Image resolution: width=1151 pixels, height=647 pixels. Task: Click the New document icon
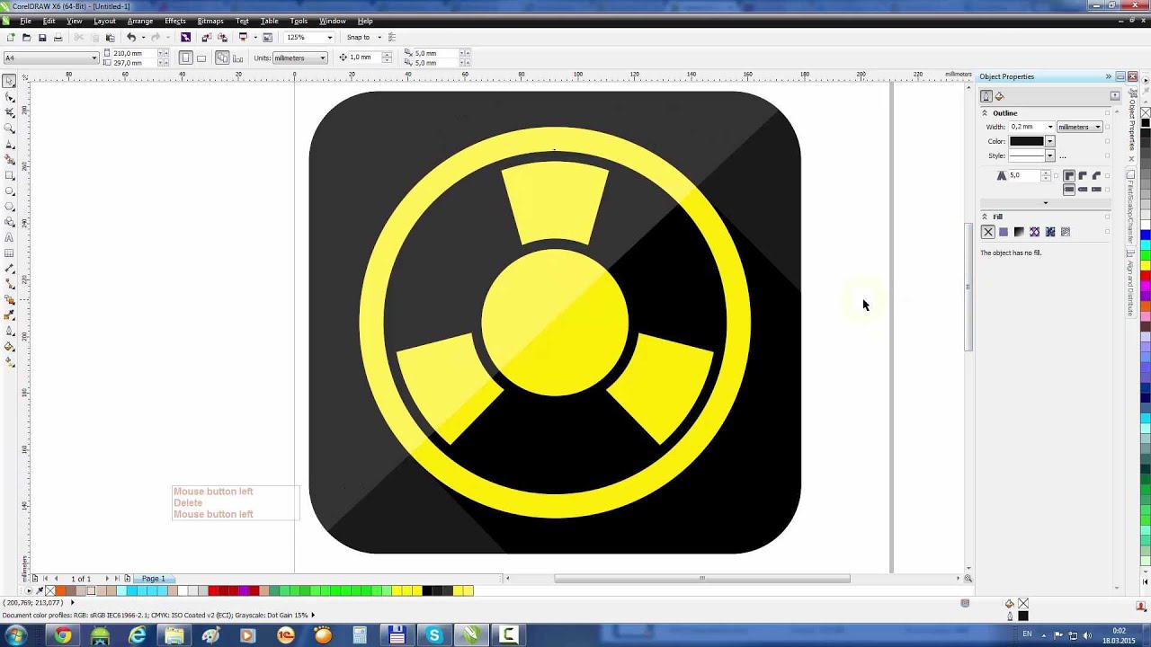coord(10,38)
